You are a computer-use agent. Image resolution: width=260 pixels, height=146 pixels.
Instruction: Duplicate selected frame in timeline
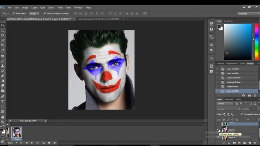49,143
